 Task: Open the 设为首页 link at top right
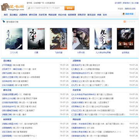point(118,3)
